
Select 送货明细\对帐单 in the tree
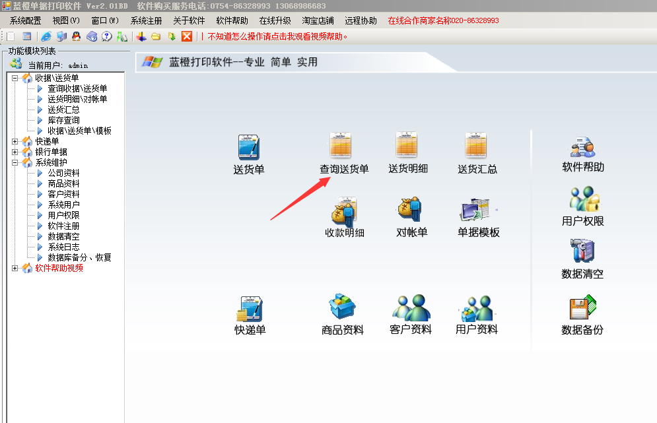tap(77, 99)
